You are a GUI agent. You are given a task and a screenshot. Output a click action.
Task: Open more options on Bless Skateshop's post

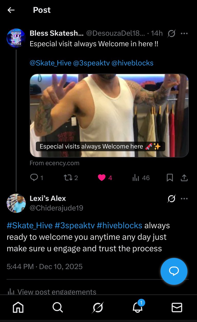point(184,33)
